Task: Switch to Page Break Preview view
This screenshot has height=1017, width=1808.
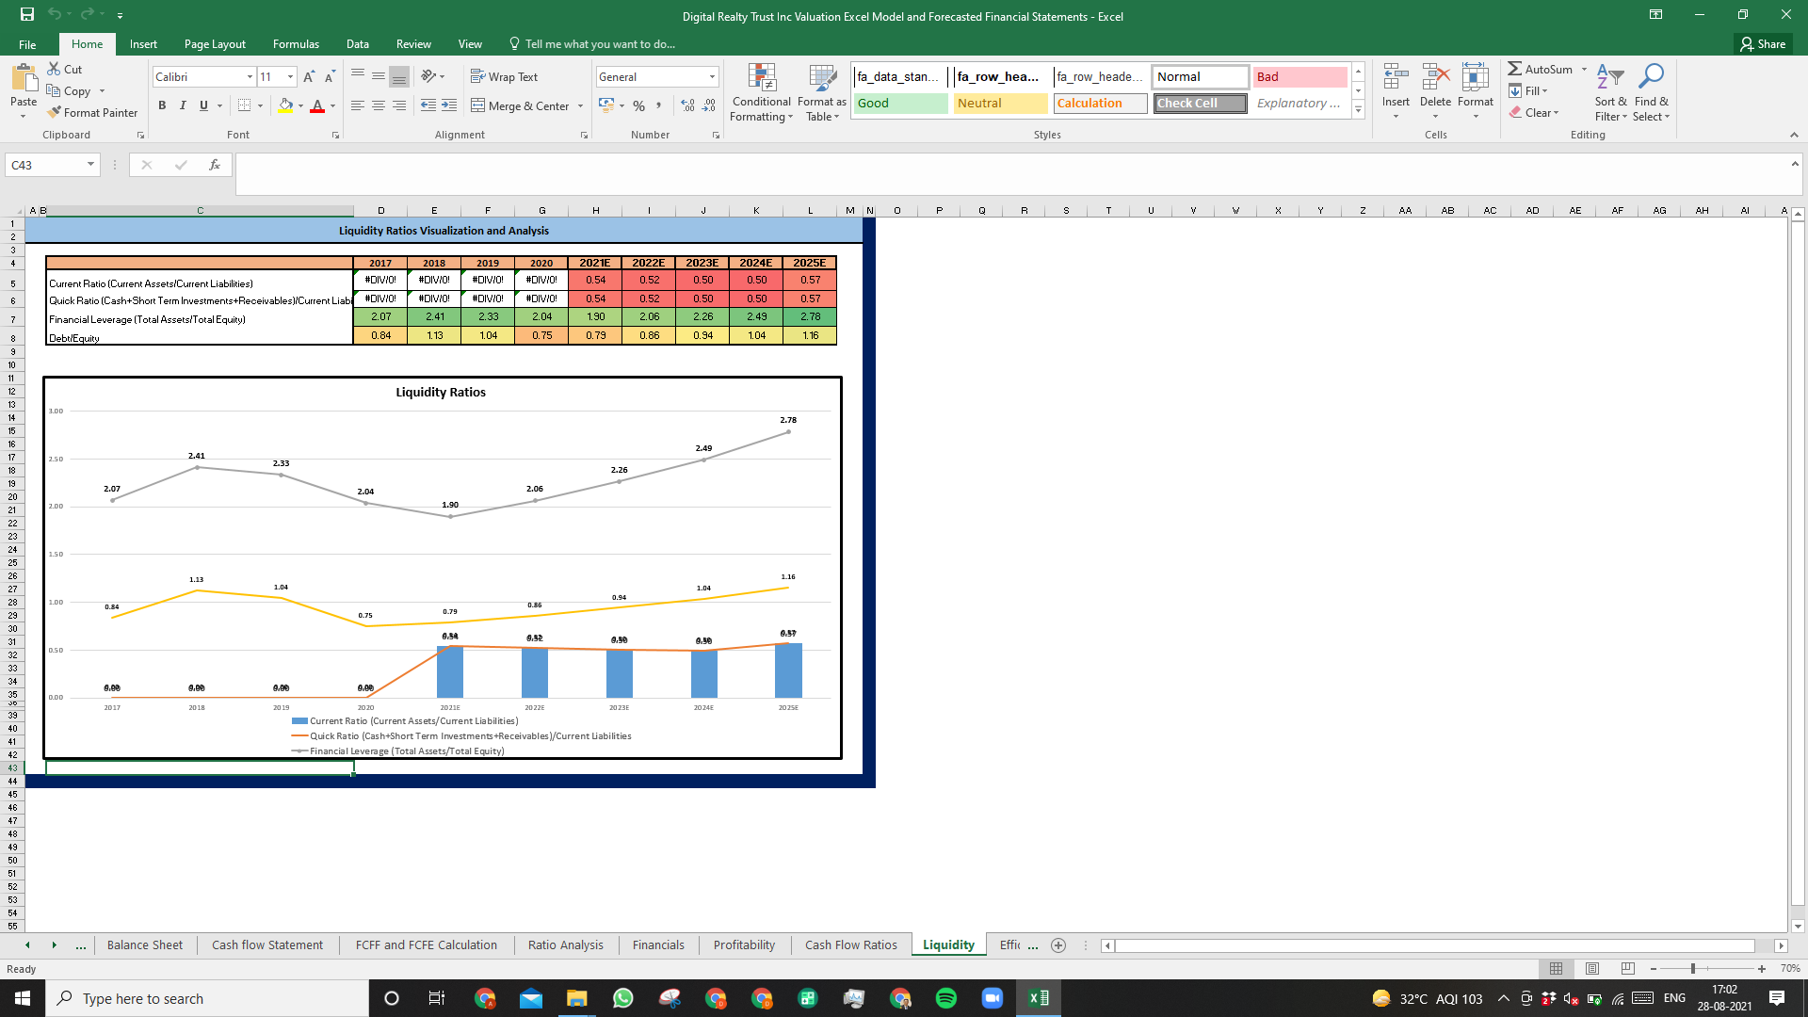Action: tap(1628, 968)
